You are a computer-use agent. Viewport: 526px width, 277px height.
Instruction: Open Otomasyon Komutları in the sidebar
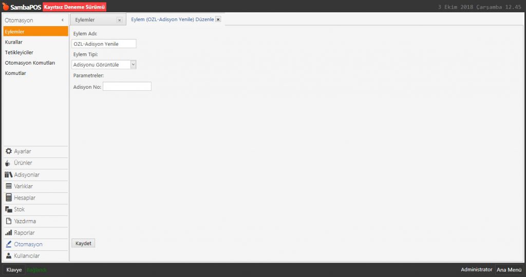click(30, 63)
